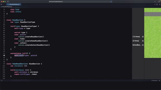161x90 pixels.
Task: Select the SchoolBusPlayground editor tab
Action: [14, 4]
